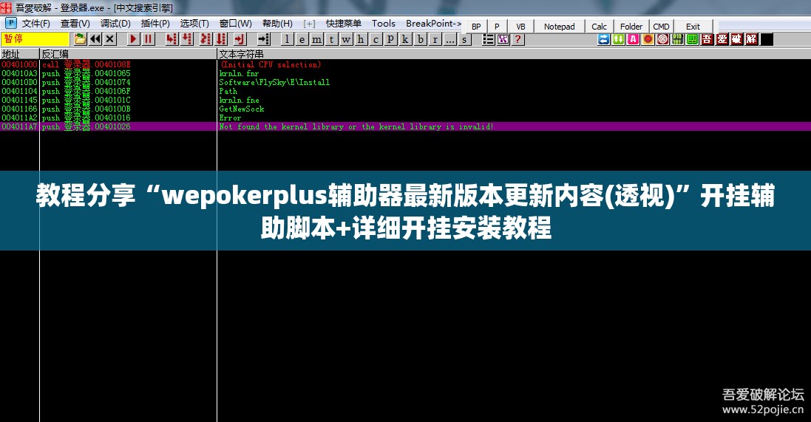Open References window with 'r' button
Viewport: 811px width, 422px height.
(x=435, y=39)
